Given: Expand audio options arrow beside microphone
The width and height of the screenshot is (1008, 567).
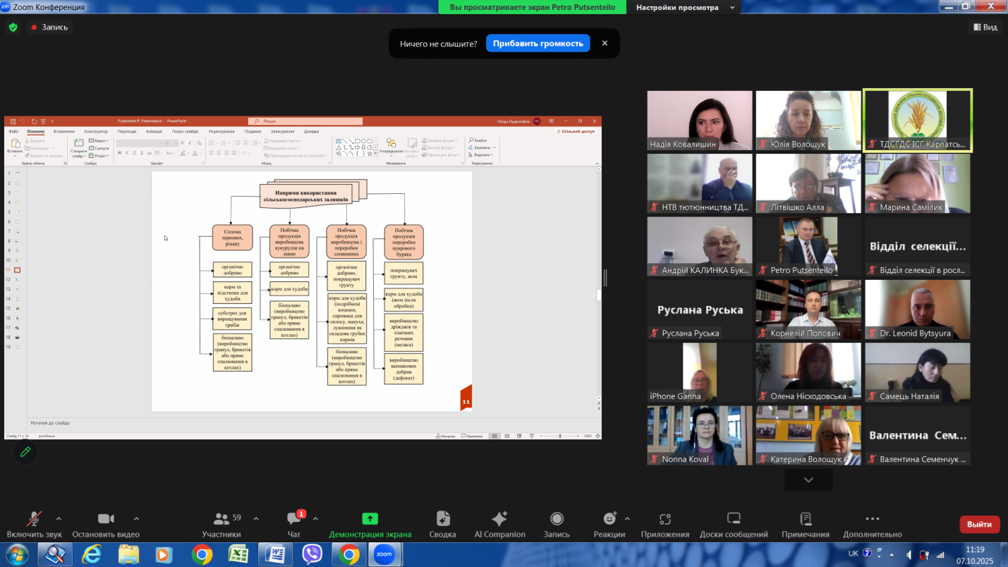Looking at the screenshot, I should (59, 518).
